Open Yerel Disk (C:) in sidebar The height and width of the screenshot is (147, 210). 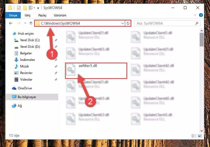(x=30, y=40)
